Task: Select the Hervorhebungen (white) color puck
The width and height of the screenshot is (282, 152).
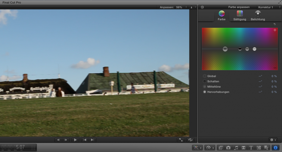Action: (x=254, y=49)
